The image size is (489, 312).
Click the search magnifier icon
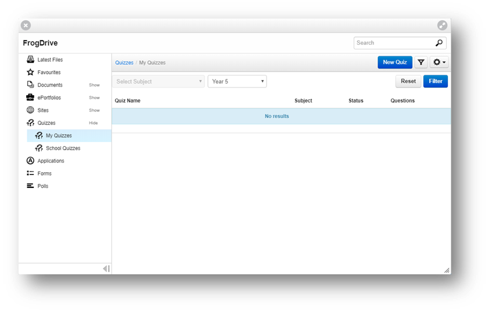(439, 43)
